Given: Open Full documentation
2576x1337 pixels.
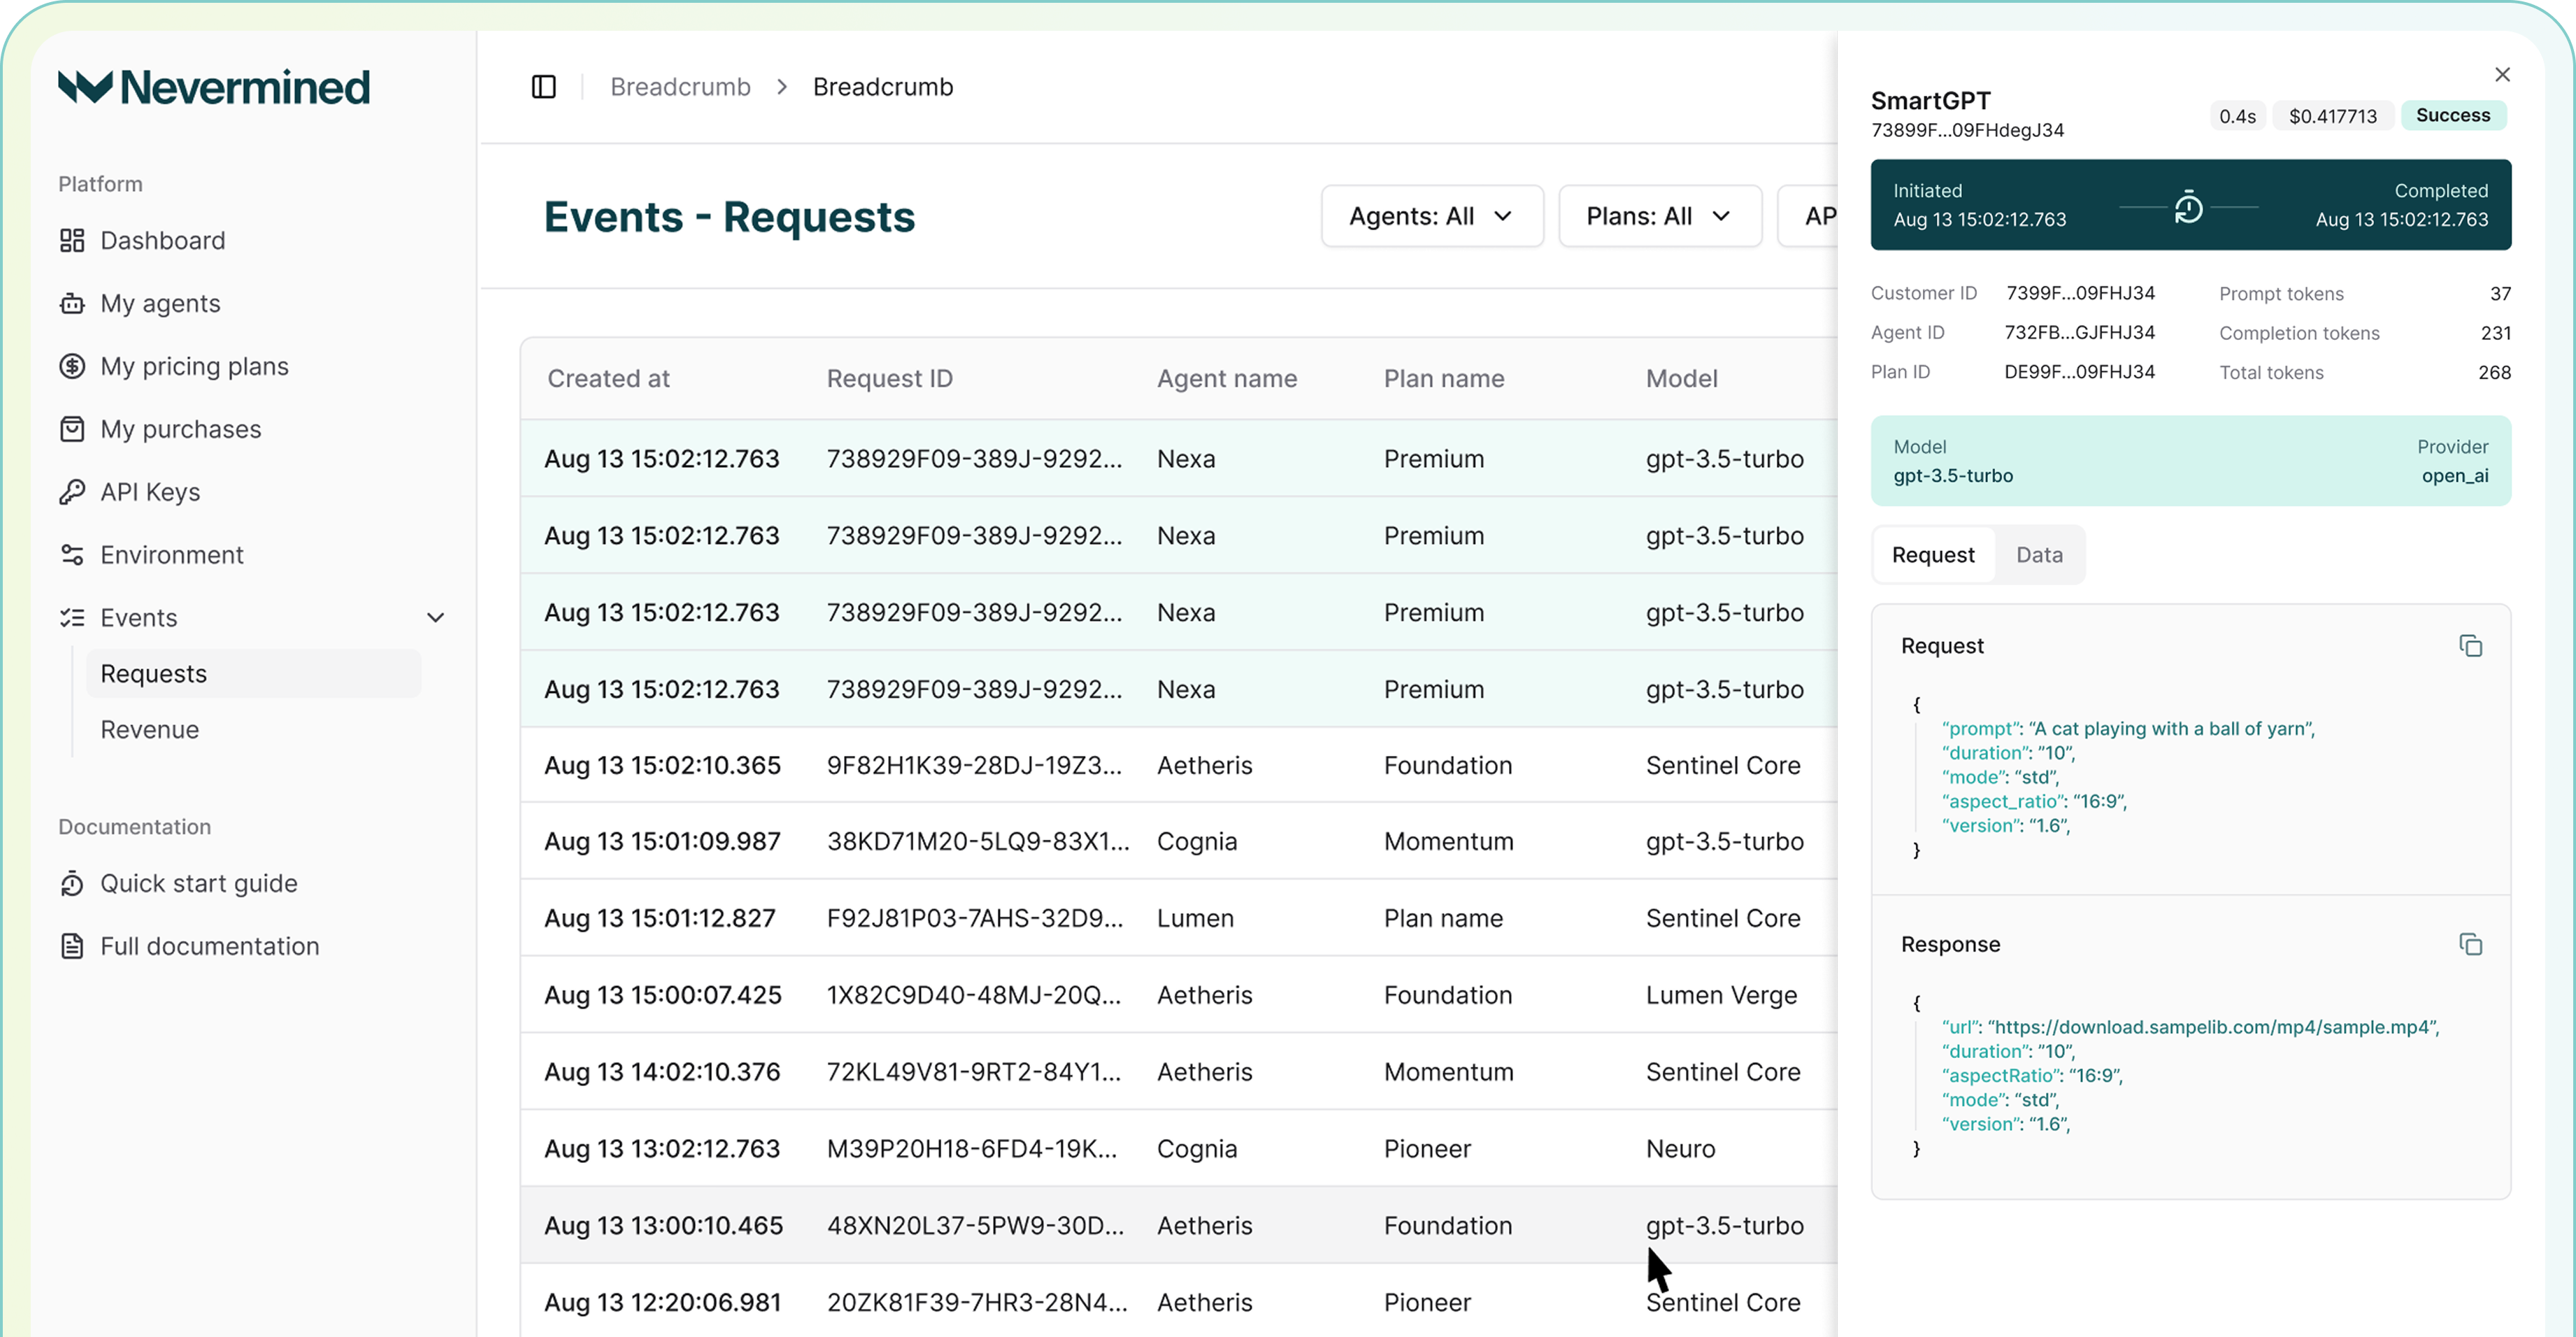Looking at the screenshot, I should coord(209,945).
